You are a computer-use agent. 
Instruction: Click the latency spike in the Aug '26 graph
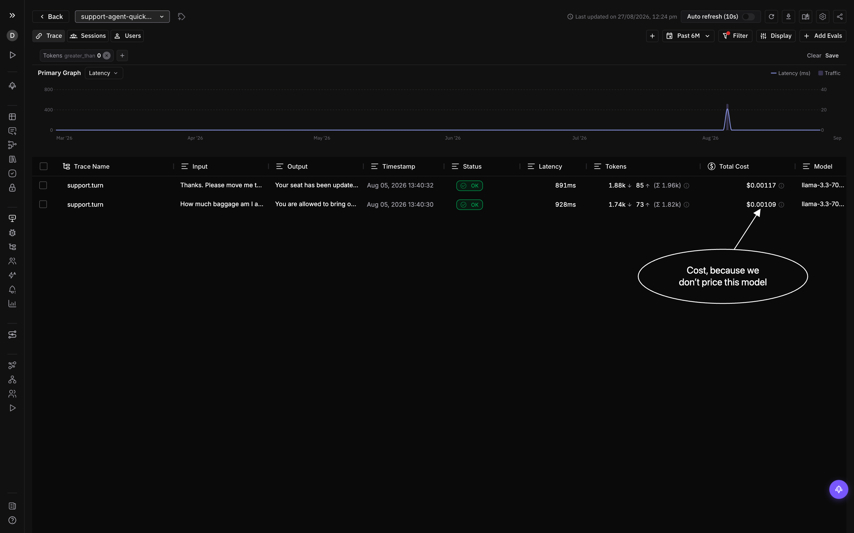click(727, 117)
